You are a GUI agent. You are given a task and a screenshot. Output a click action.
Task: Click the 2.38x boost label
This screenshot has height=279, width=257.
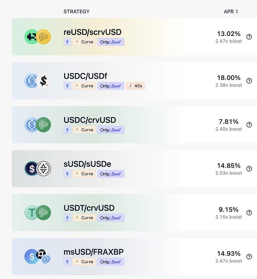click(229, 85)
